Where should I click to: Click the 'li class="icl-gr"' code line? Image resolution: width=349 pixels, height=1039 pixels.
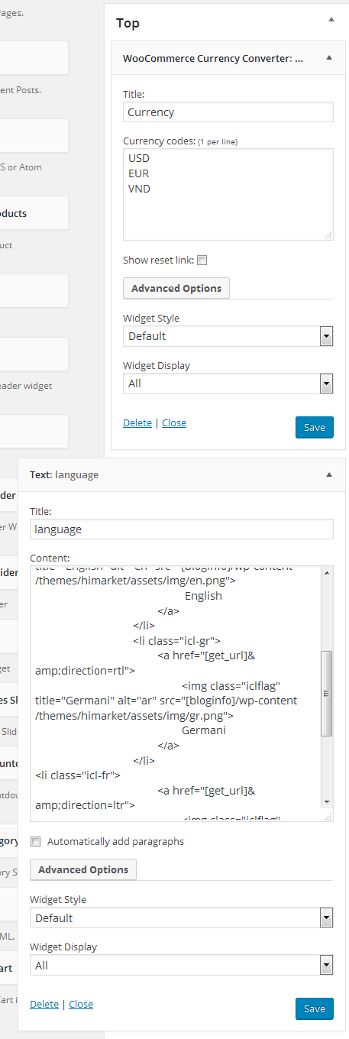(176, 640)
